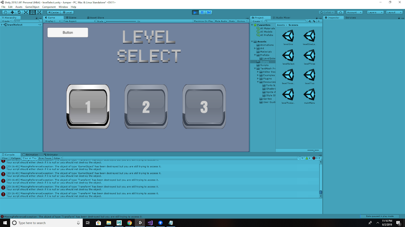Adjust the Project icon size slider
The image size is (405, 227).
point(313,150)
